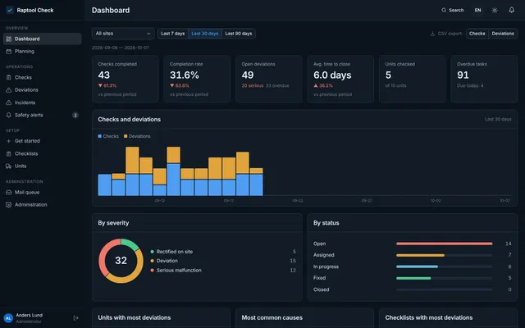Click the 33 overdue text

click(x=277, y=85)
